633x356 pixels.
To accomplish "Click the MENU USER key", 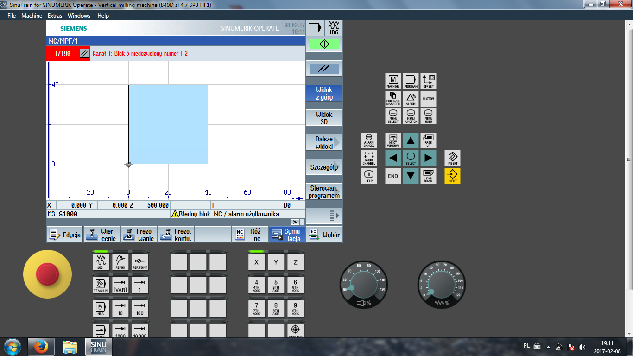I will coord(428,116).
